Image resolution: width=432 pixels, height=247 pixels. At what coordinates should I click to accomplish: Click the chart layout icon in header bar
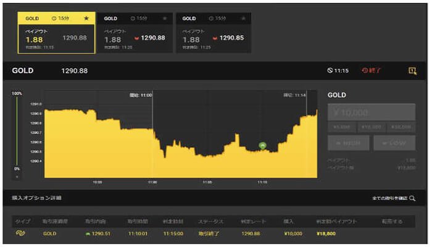click(412, 71)
